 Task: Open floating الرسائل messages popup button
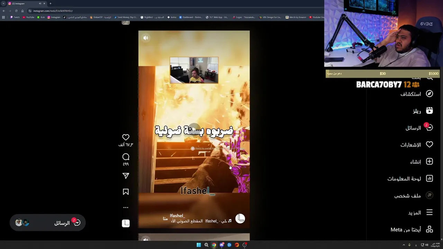click(48, 223)
